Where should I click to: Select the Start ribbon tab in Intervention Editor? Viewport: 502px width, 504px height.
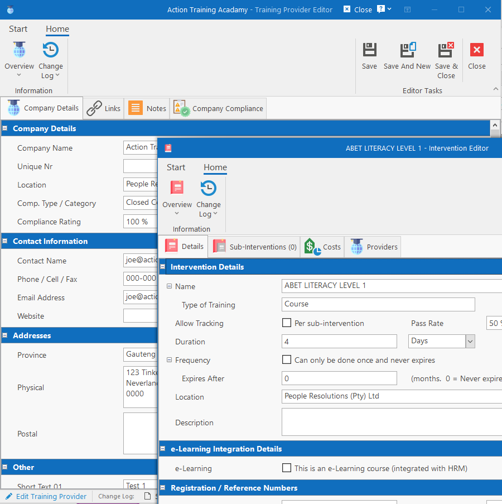[176, 167]
